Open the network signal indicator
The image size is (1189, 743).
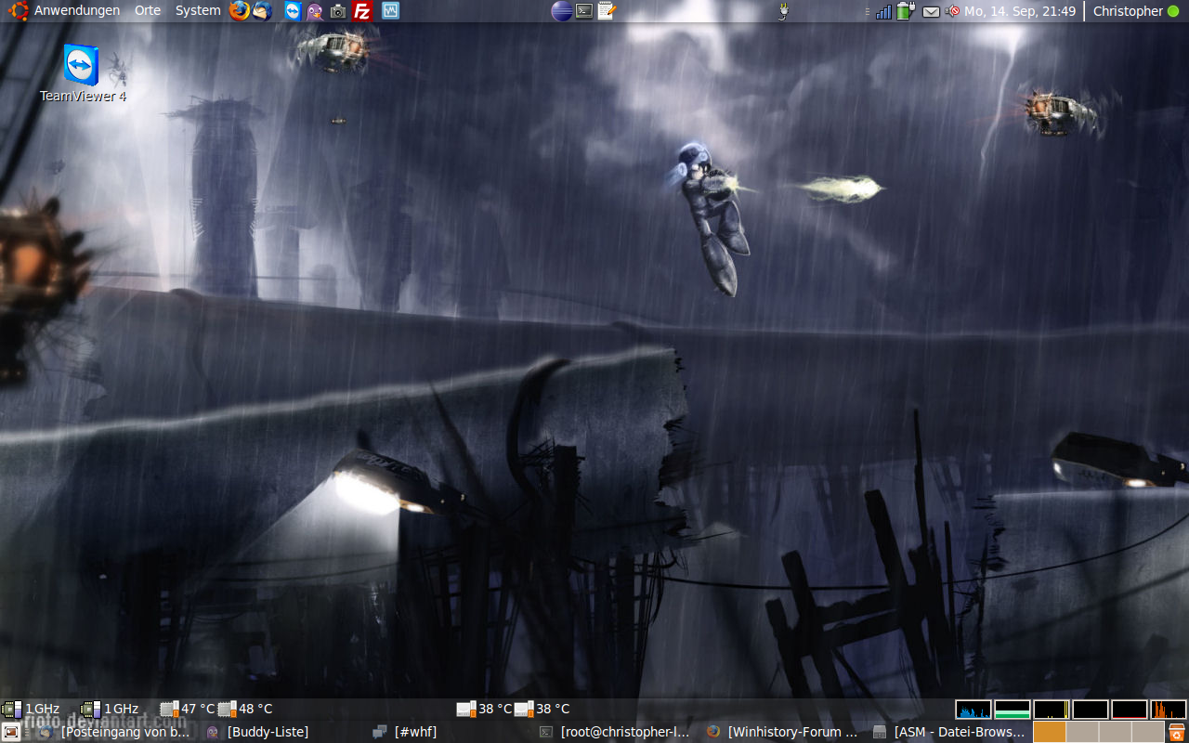click(883, 11)
